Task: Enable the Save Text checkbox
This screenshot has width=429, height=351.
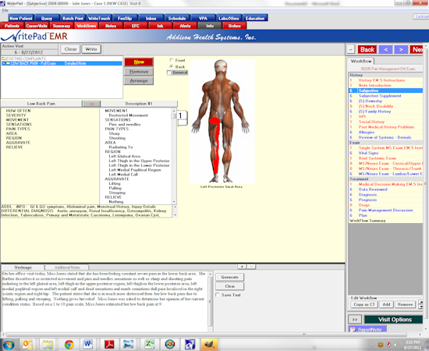Action: pos(218,295)
